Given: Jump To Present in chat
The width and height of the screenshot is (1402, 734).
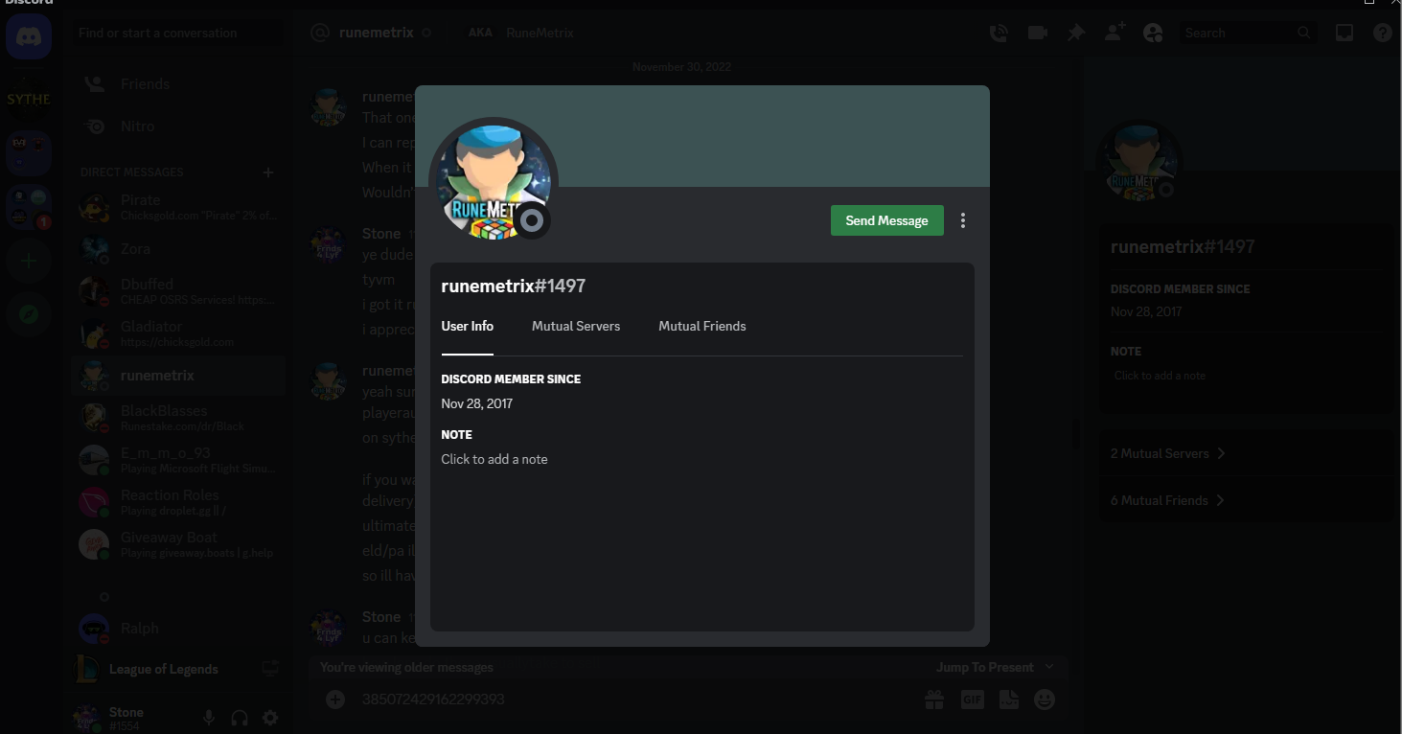Looking at the screenshot, I should pos(995,667).
